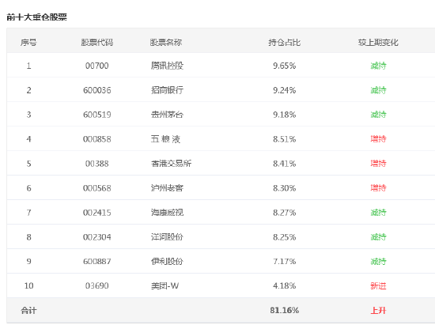Click the 较上期变化 column header
This screenshot has width=435, height=325.
[378, 43]
